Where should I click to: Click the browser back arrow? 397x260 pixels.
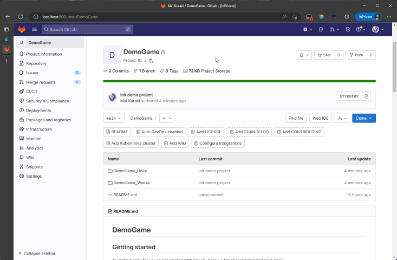[x=8, y=17]
